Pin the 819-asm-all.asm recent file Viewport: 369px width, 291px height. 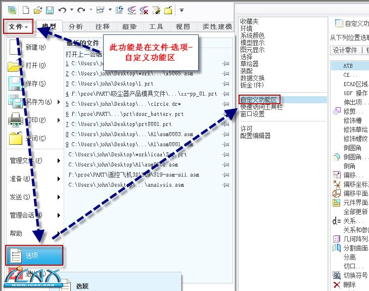tap(225, 175)
